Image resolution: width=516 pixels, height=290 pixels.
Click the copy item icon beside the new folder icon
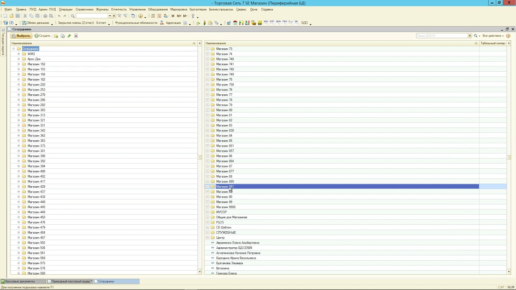(62, 36)
